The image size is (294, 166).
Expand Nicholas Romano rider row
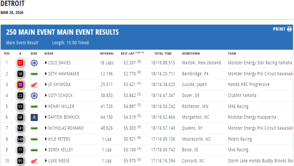click(x=46, y=128)
